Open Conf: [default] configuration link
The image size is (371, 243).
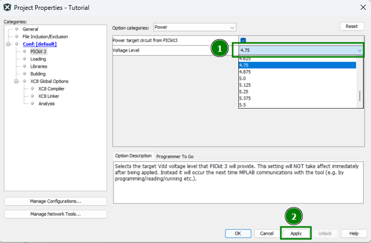pos(40,44)
